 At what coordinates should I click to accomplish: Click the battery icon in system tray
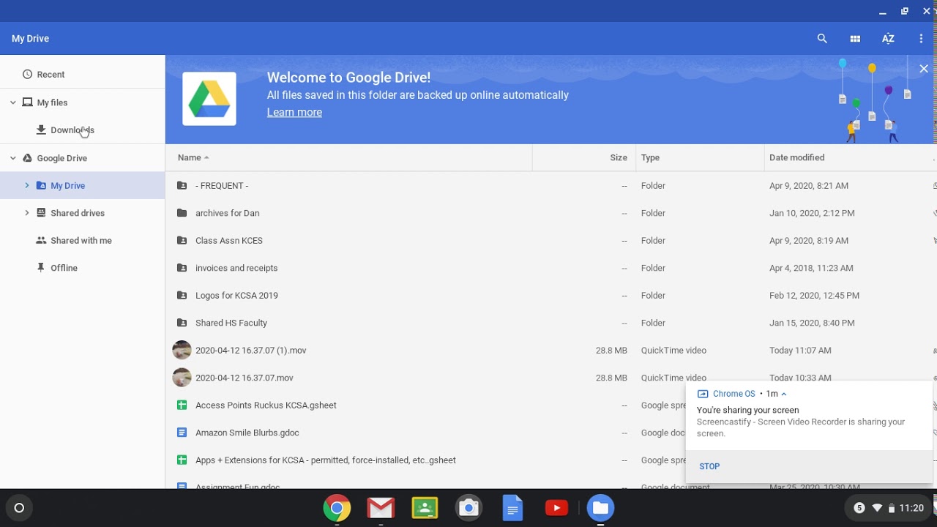(892, 508)
